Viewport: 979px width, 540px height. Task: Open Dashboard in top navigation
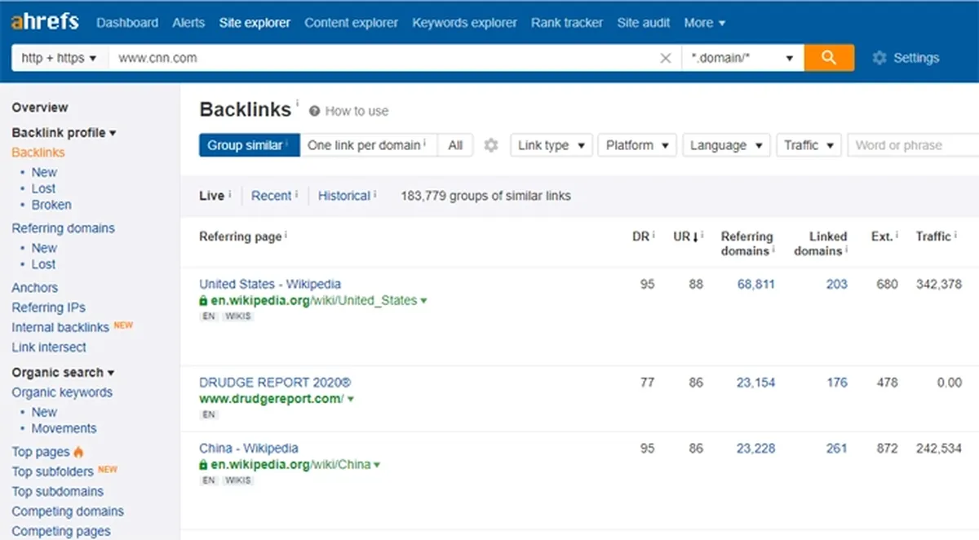[127, 23]
